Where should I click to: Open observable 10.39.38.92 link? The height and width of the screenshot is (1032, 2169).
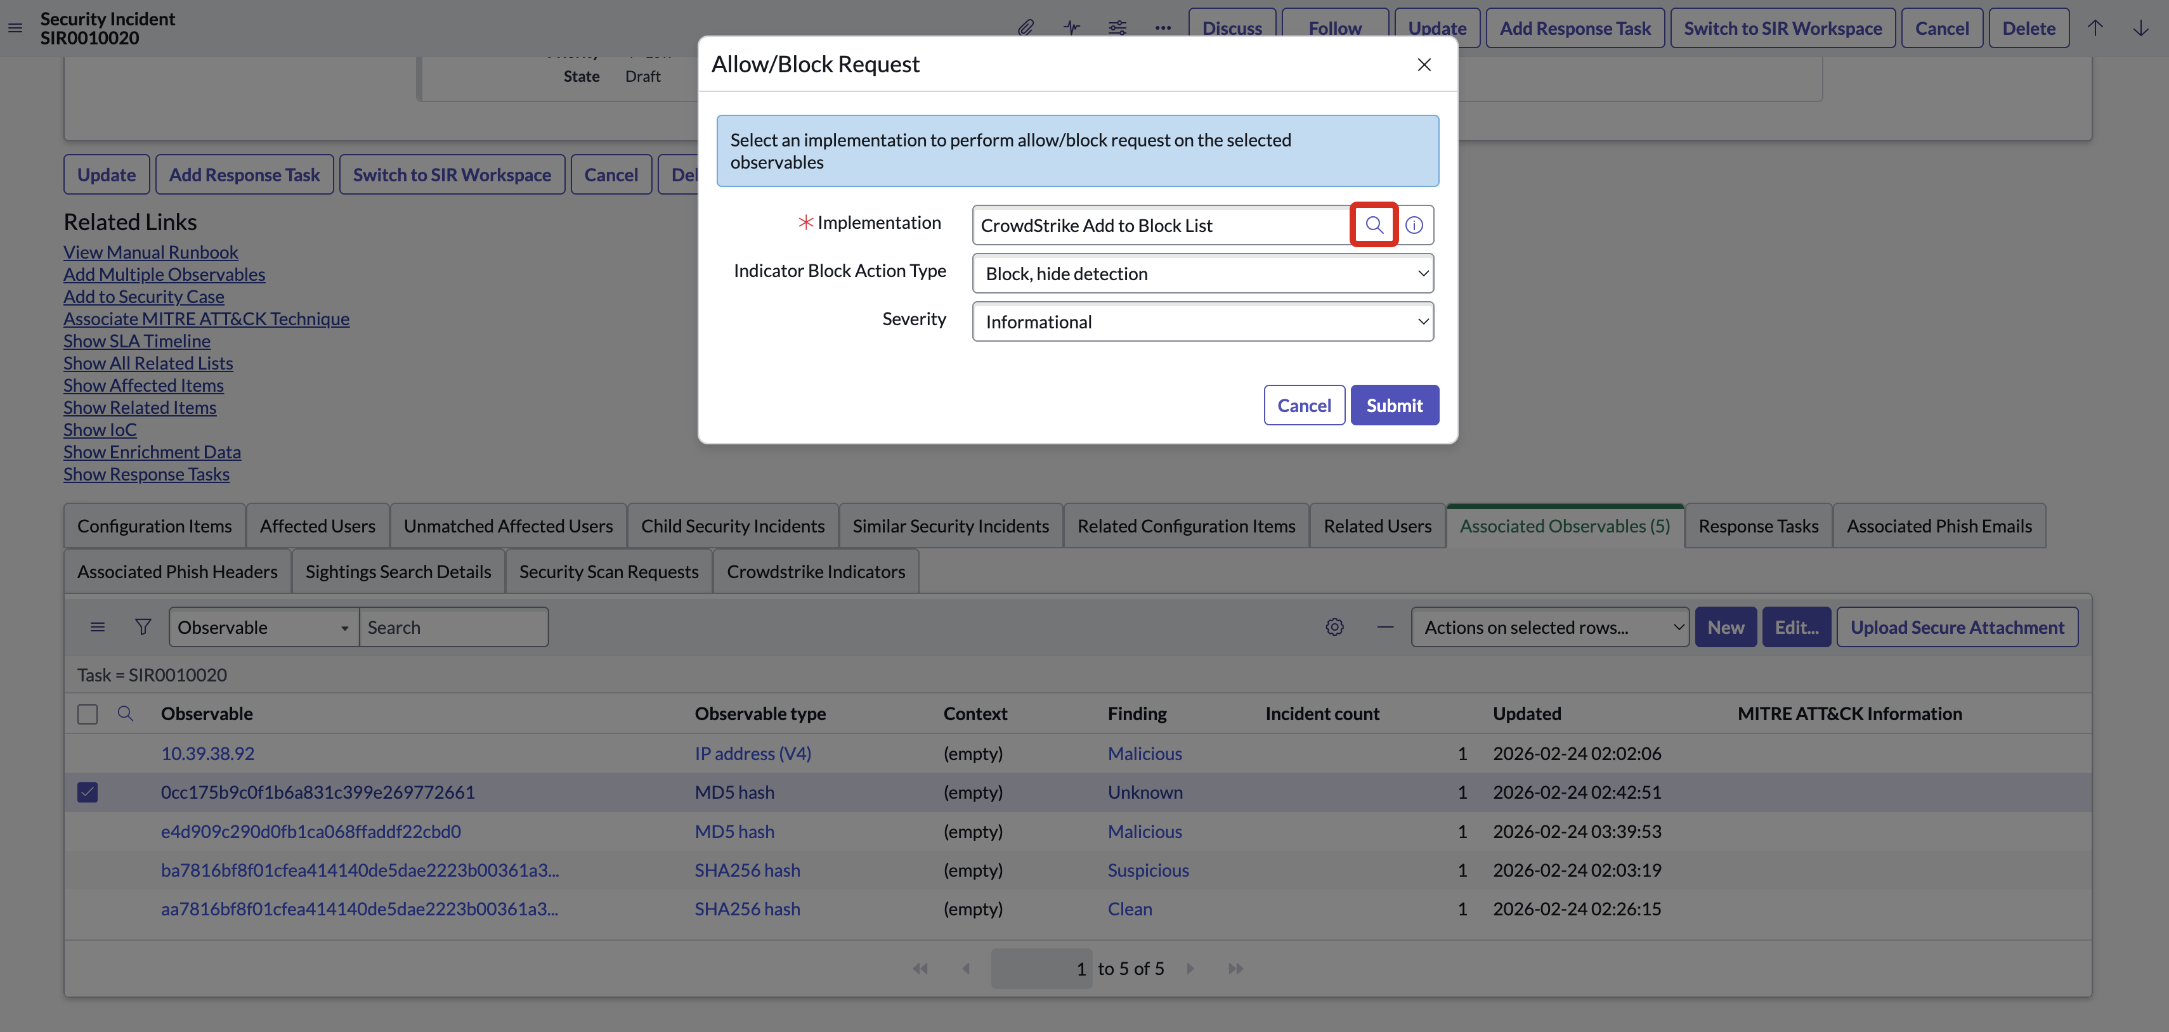208,753
